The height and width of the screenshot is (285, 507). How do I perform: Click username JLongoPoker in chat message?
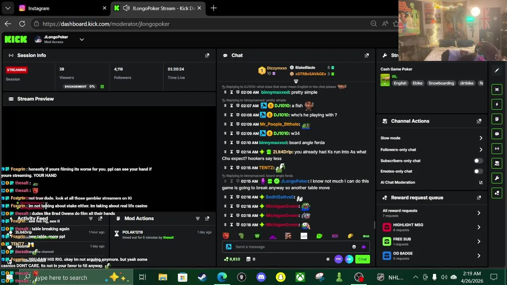pos(294,181)
